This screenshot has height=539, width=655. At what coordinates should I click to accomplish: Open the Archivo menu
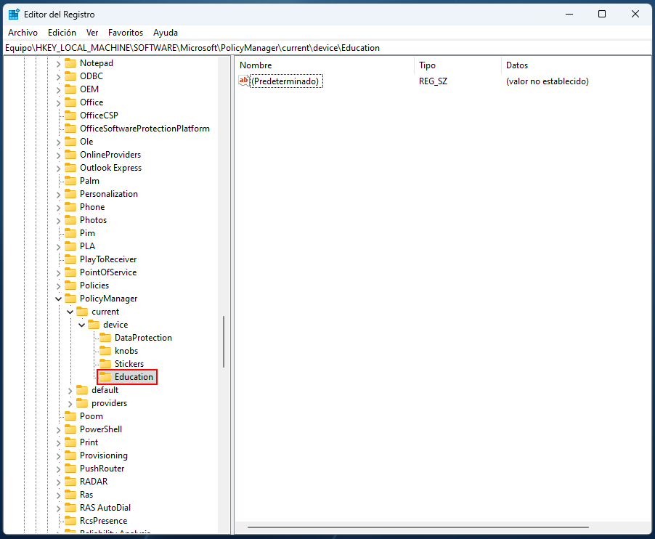[x=23, y=33]
